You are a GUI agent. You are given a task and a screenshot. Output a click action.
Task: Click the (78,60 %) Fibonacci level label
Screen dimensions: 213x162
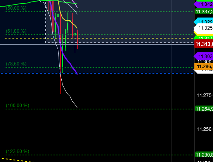coord(16,64)
